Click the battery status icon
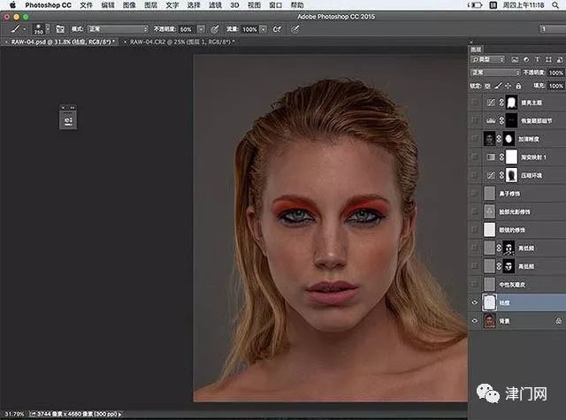This screenshot has height=420, width=566. click(475, 5)
